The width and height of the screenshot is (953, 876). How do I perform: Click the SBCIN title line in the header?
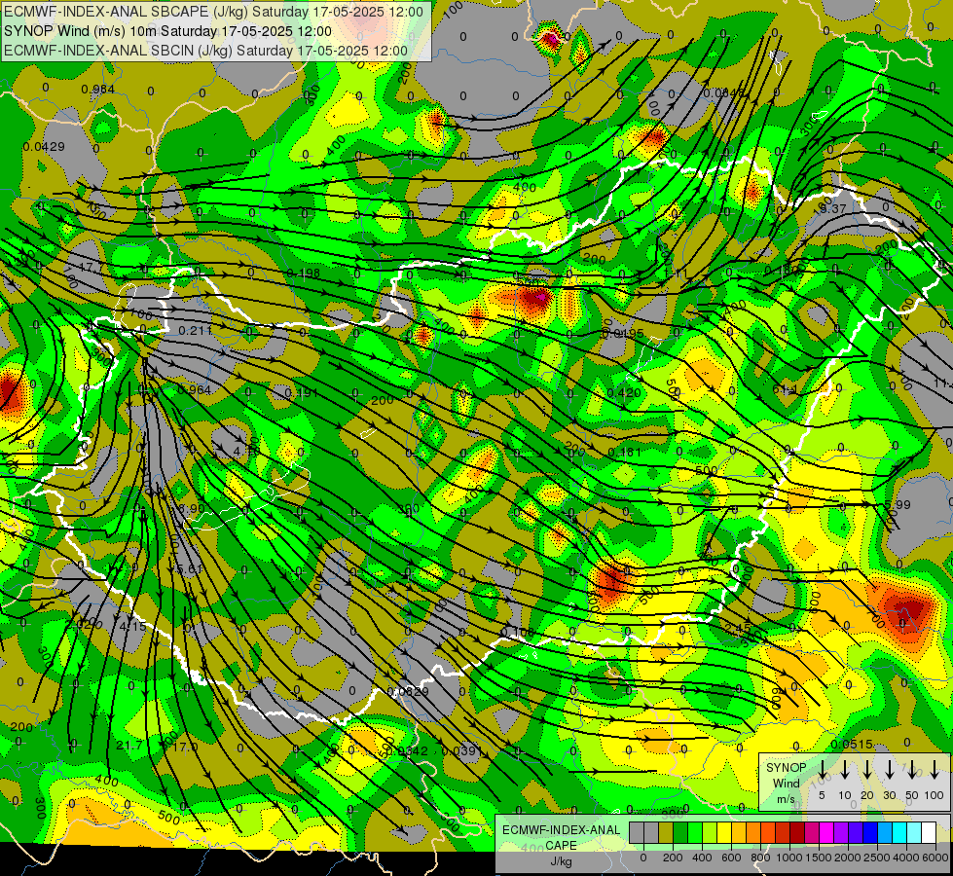coord(205,51)
